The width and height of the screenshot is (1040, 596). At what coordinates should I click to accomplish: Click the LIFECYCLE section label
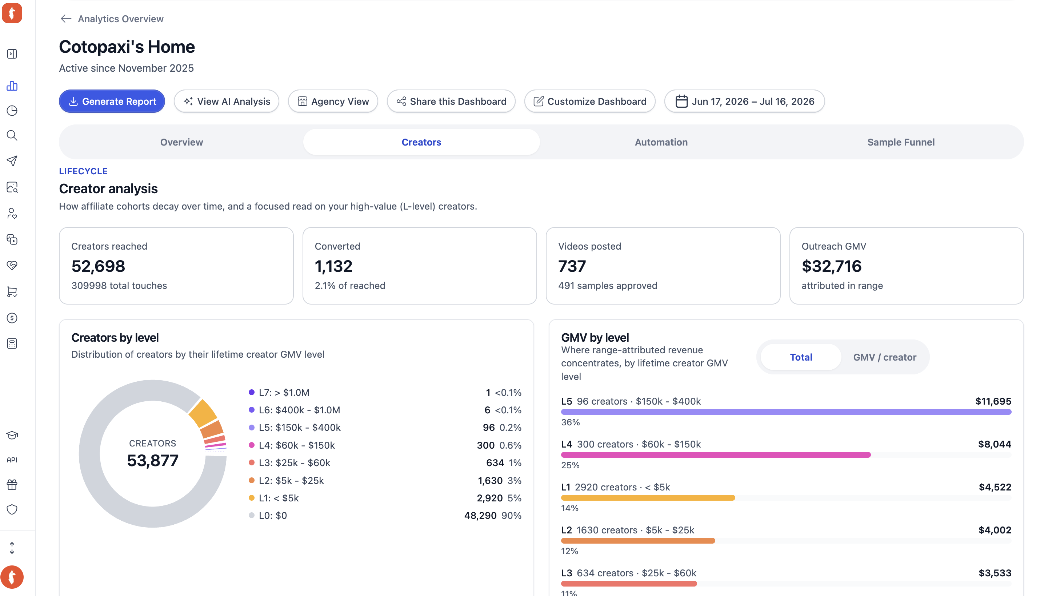[83, 171]
